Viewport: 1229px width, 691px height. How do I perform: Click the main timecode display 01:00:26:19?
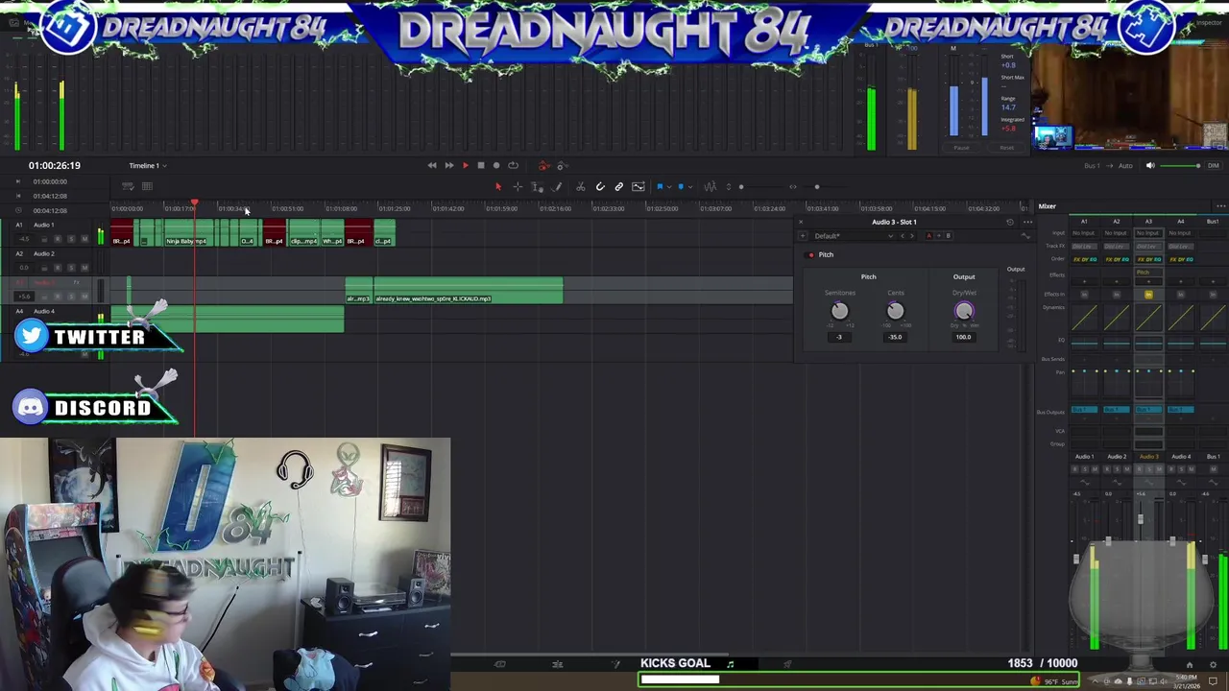click(54, 165)
